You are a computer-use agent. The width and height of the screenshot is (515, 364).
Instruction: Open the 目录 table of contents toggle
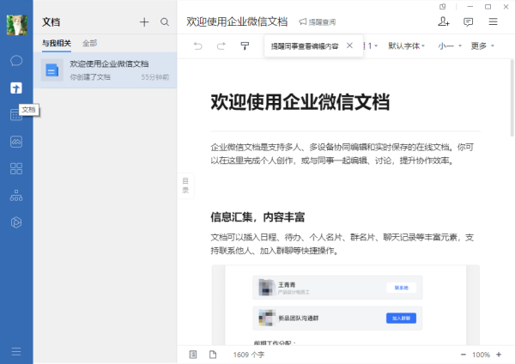pos(185,185)
